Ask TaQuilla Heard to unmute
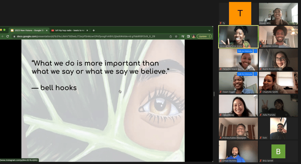Screen dimensions: 301x164 (x=245, y=51)
